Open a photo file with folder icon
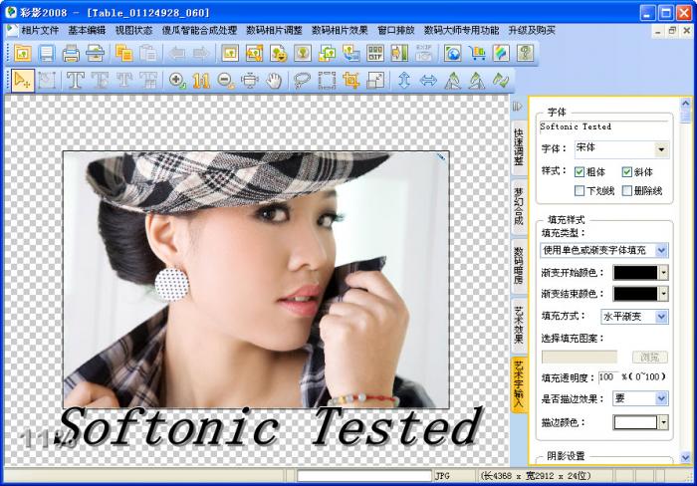697x486 pixels. [23, 54]
